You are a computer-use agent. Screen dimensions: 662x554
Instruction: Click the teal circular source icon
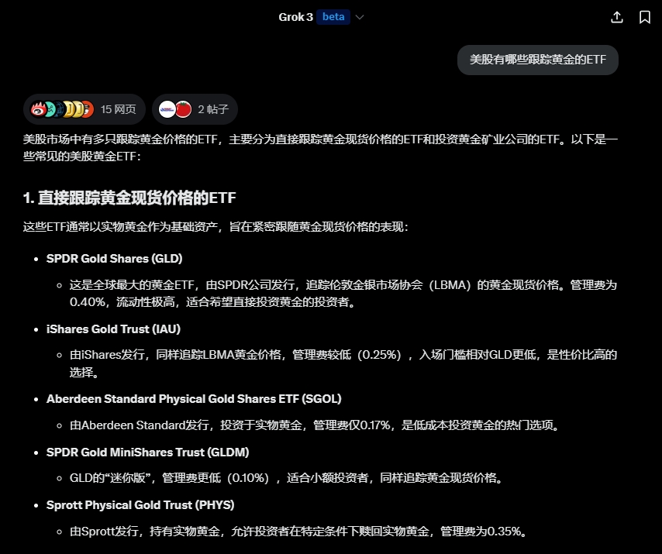[50, 109]
